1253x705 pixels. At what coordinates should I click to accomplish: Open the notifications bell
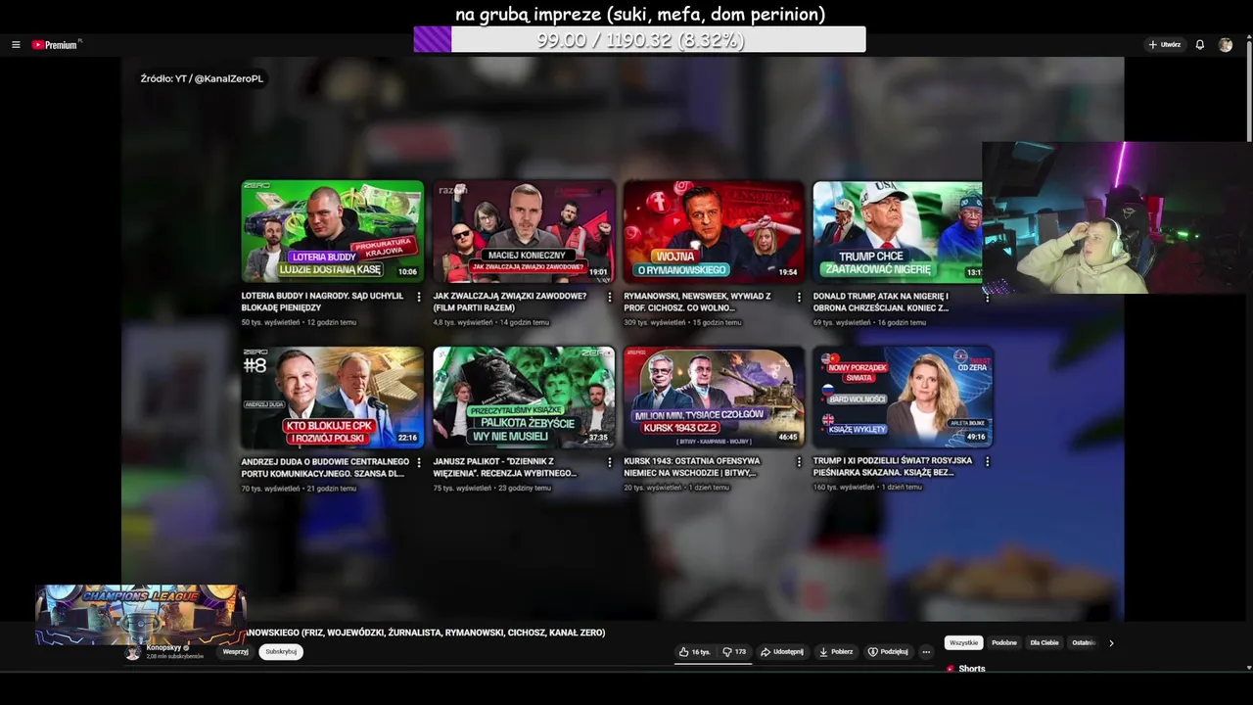(x=1199, y=45)
